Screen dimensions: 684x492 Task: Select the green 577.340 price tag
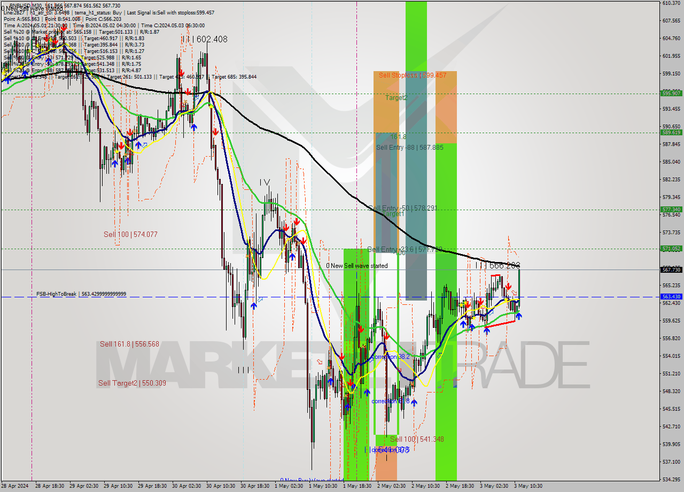click(671, 210)
